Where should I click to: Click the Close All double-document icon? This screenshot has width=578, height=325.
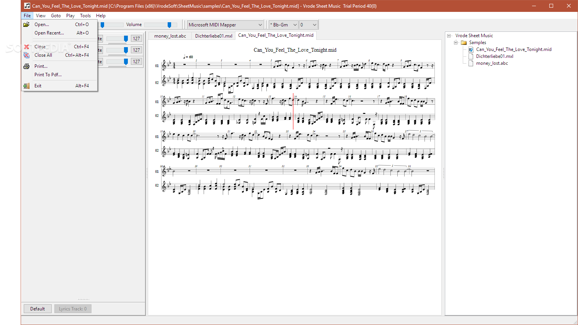click(x=26, y=55)
